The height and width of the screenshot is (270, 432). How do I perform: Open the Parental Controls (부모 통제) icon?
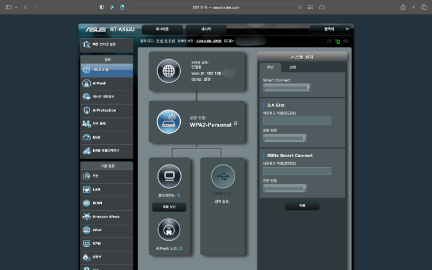(86, 123)
